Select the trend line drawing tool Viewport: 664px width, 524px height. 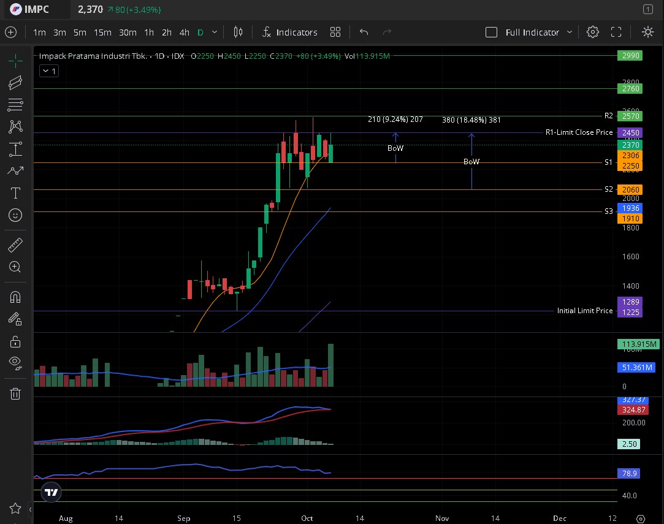(x=15, y=82)
